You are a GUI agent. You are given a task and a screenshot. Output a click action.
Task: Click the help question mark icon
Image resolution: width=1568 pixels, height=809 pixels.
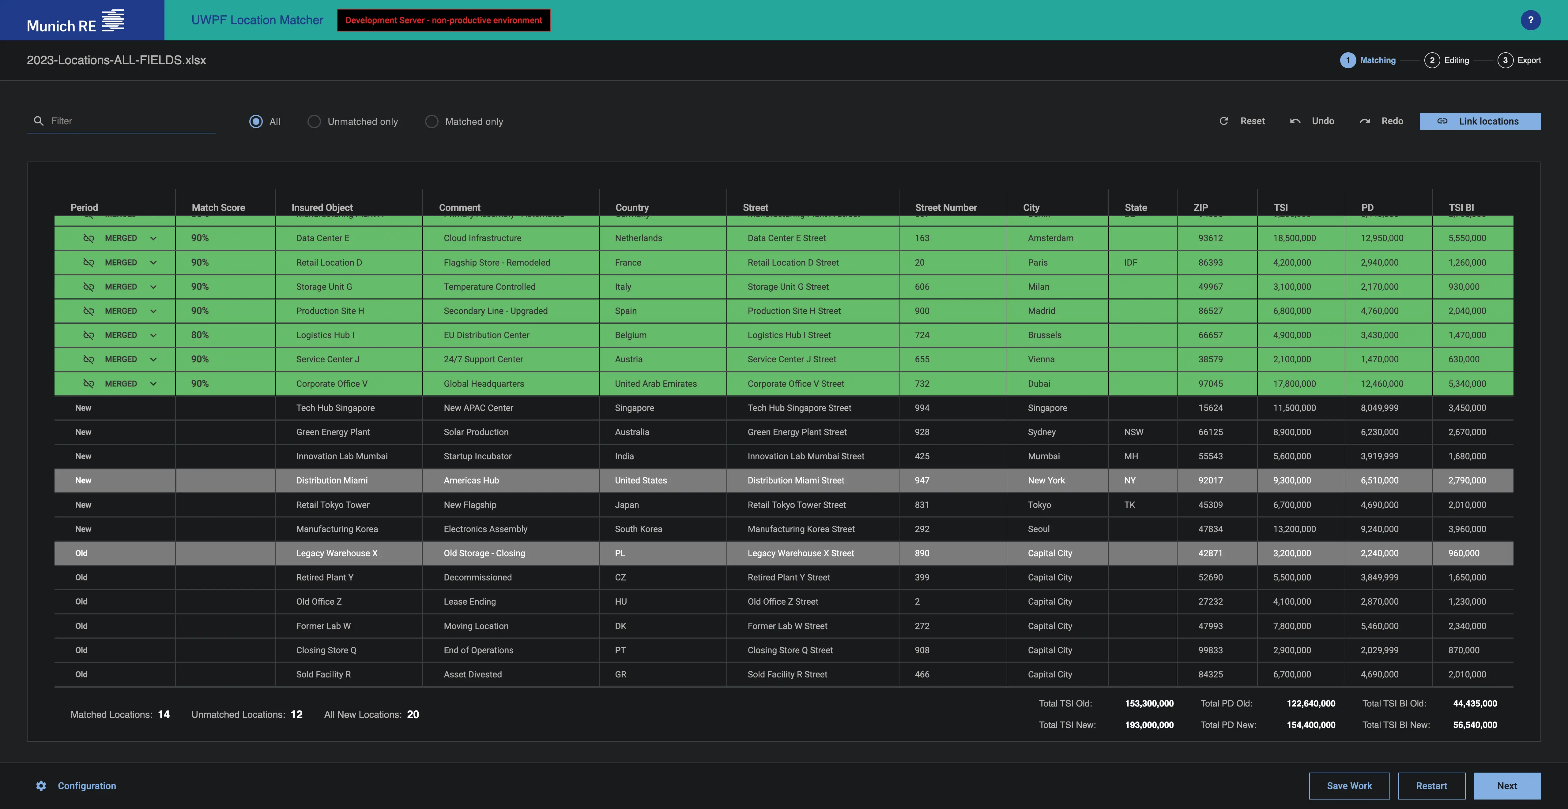tap(1530, 20)
